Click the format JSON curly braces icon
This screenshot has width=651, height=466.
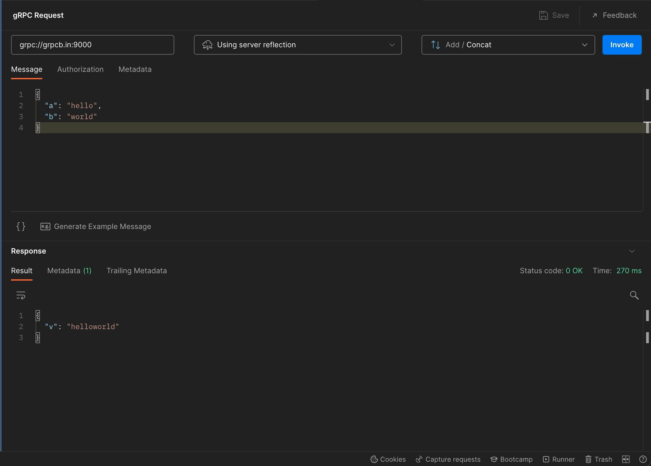(21, 226)
